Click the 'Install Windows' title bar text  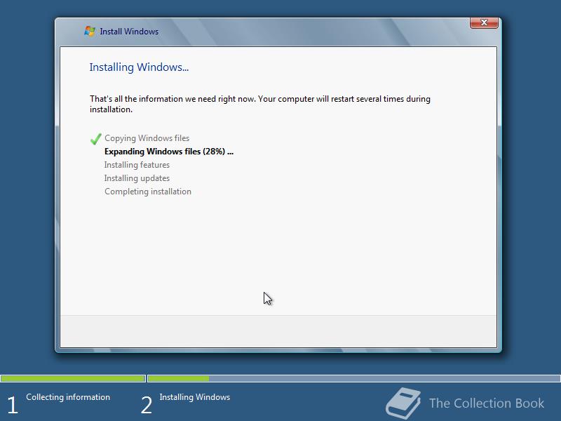129,32
